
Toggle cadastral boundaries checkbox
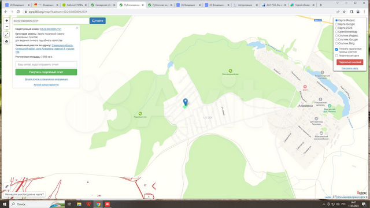(x=336, y=49)
